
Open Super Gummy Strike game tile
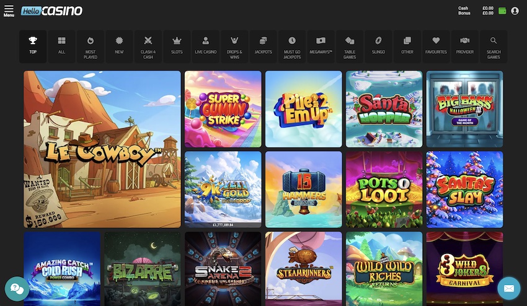(x=223, y=109)
